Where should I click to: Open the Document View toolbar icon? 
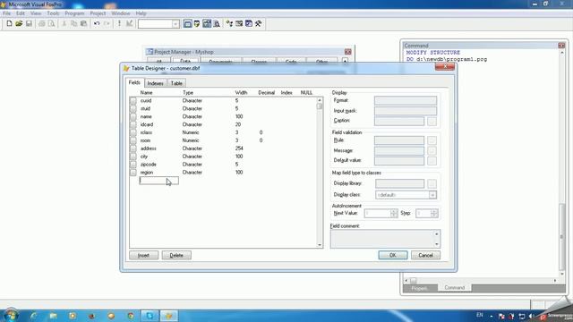click(x=217, y=24)
